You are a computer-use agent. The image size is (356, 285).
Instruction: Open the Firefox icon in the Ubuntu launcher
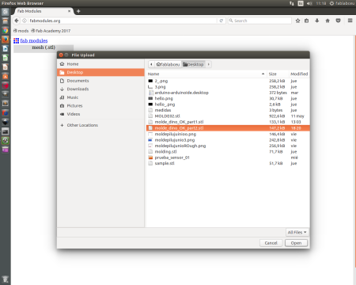pyautogui.click(x=6, y=40)
